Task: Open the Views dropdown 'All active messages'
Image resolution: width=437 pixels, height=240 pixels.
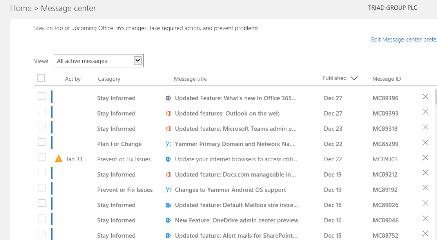Action: tap(99, 61)
